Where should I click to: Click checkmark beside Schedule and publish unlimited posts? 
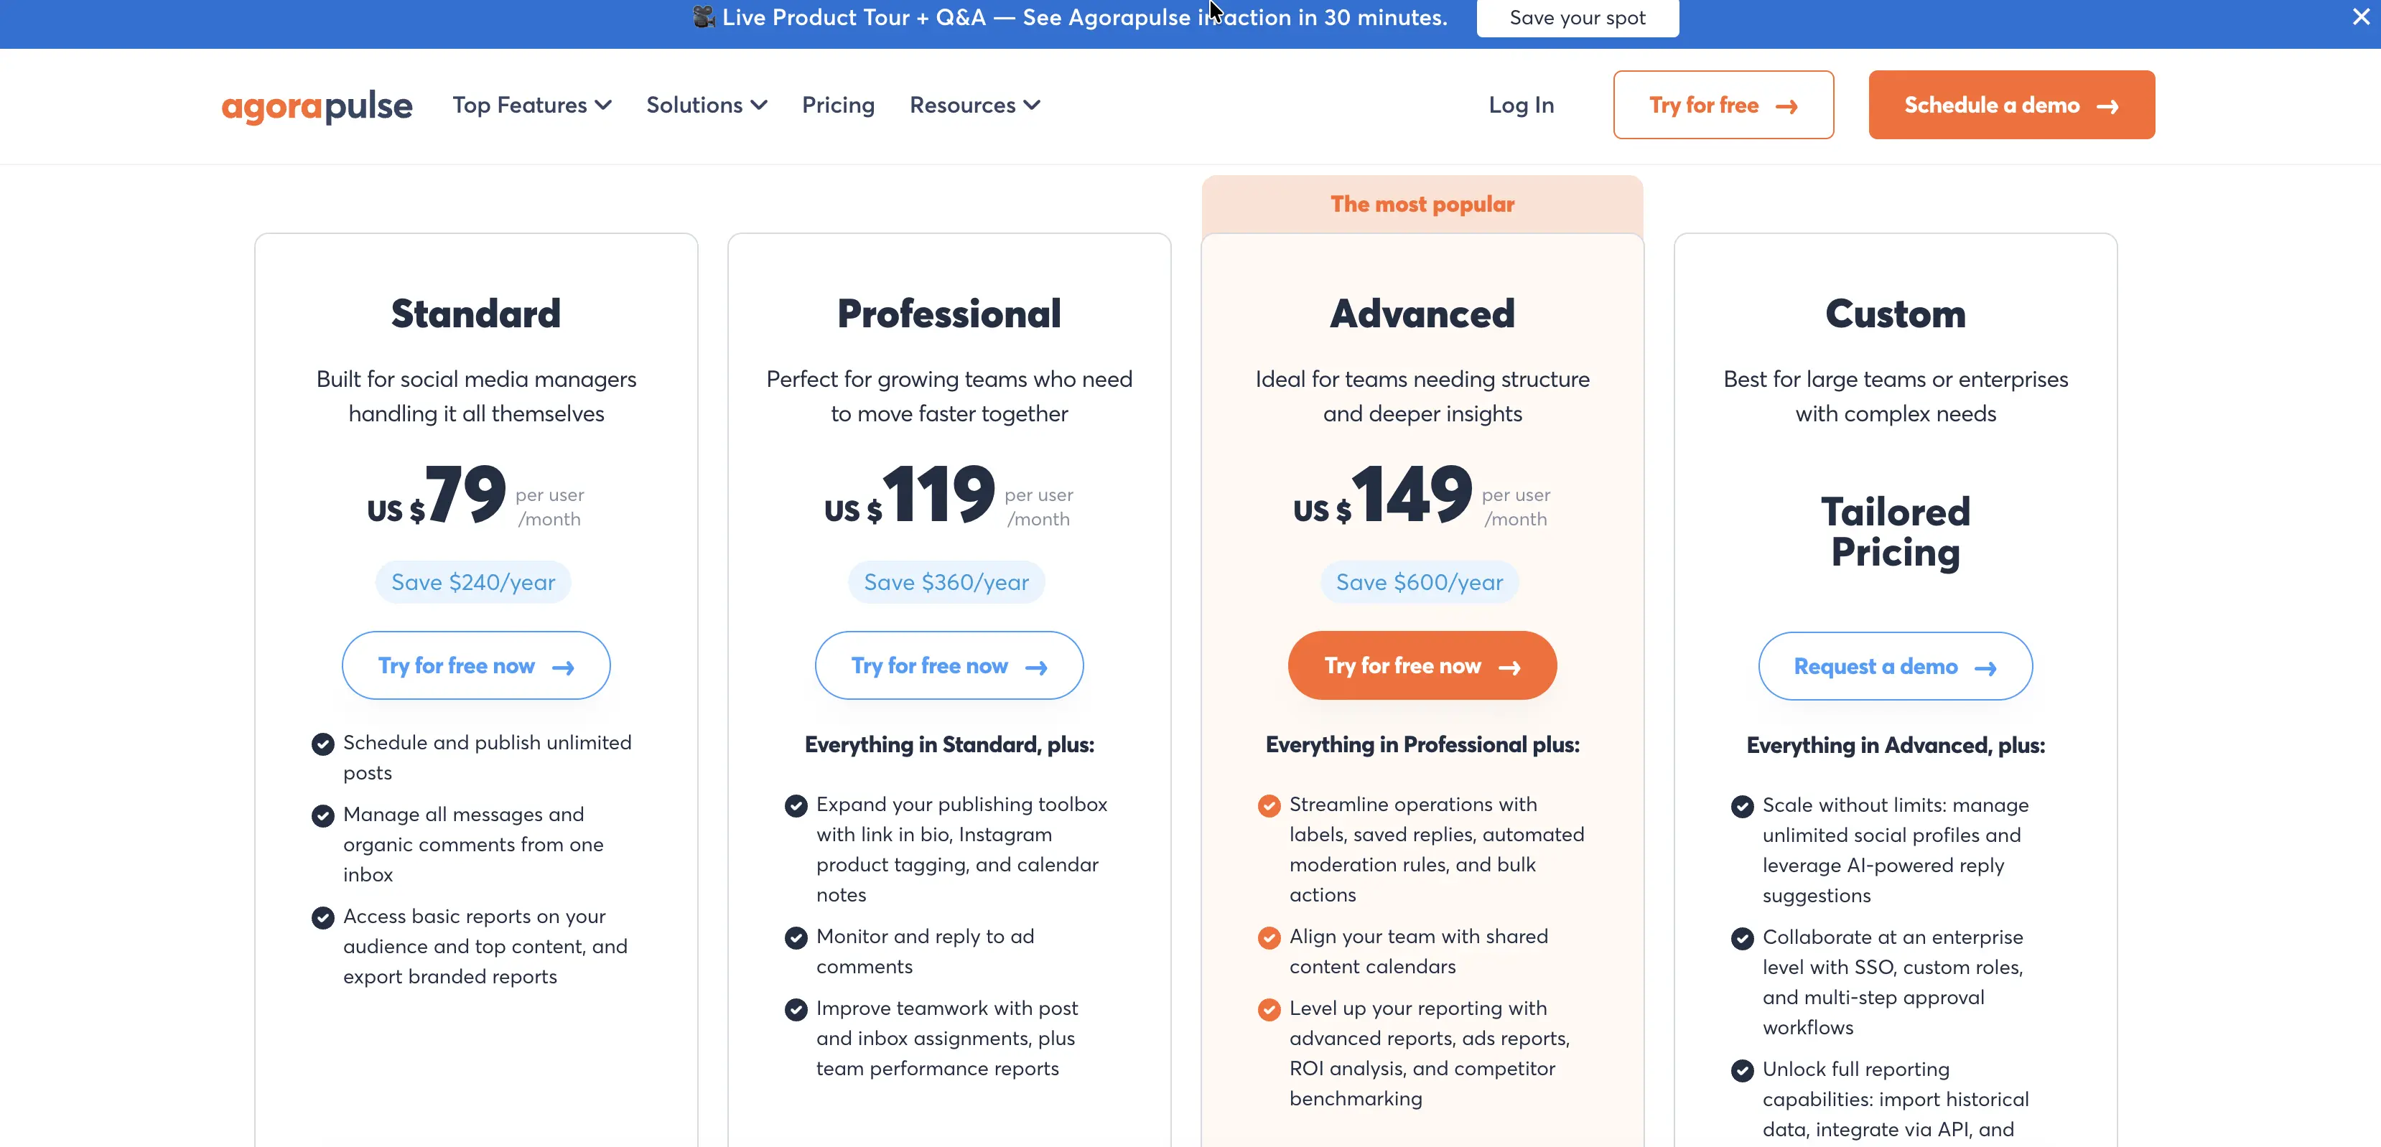click(x=322, y=744)
